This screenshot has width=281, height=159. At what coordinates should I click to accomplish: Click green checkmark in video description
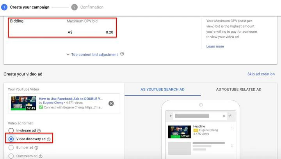point(41,107)
